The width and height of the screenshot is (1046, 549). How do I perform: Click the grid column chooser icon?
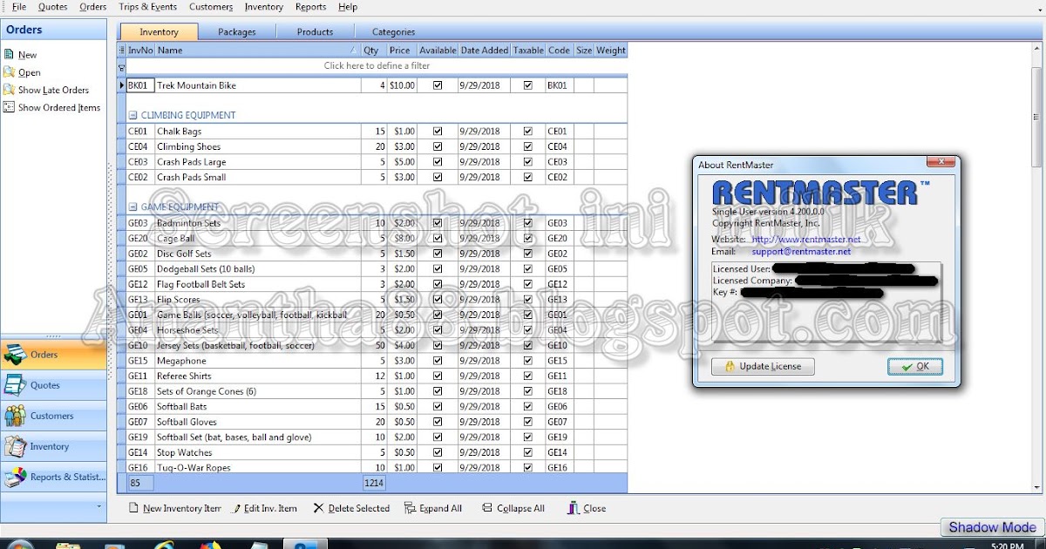tap(122, 51)
